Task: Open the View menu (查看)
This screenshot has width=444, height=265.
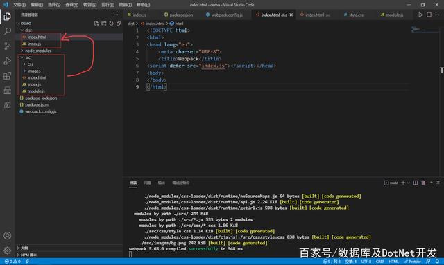Action: coord(71,5)
